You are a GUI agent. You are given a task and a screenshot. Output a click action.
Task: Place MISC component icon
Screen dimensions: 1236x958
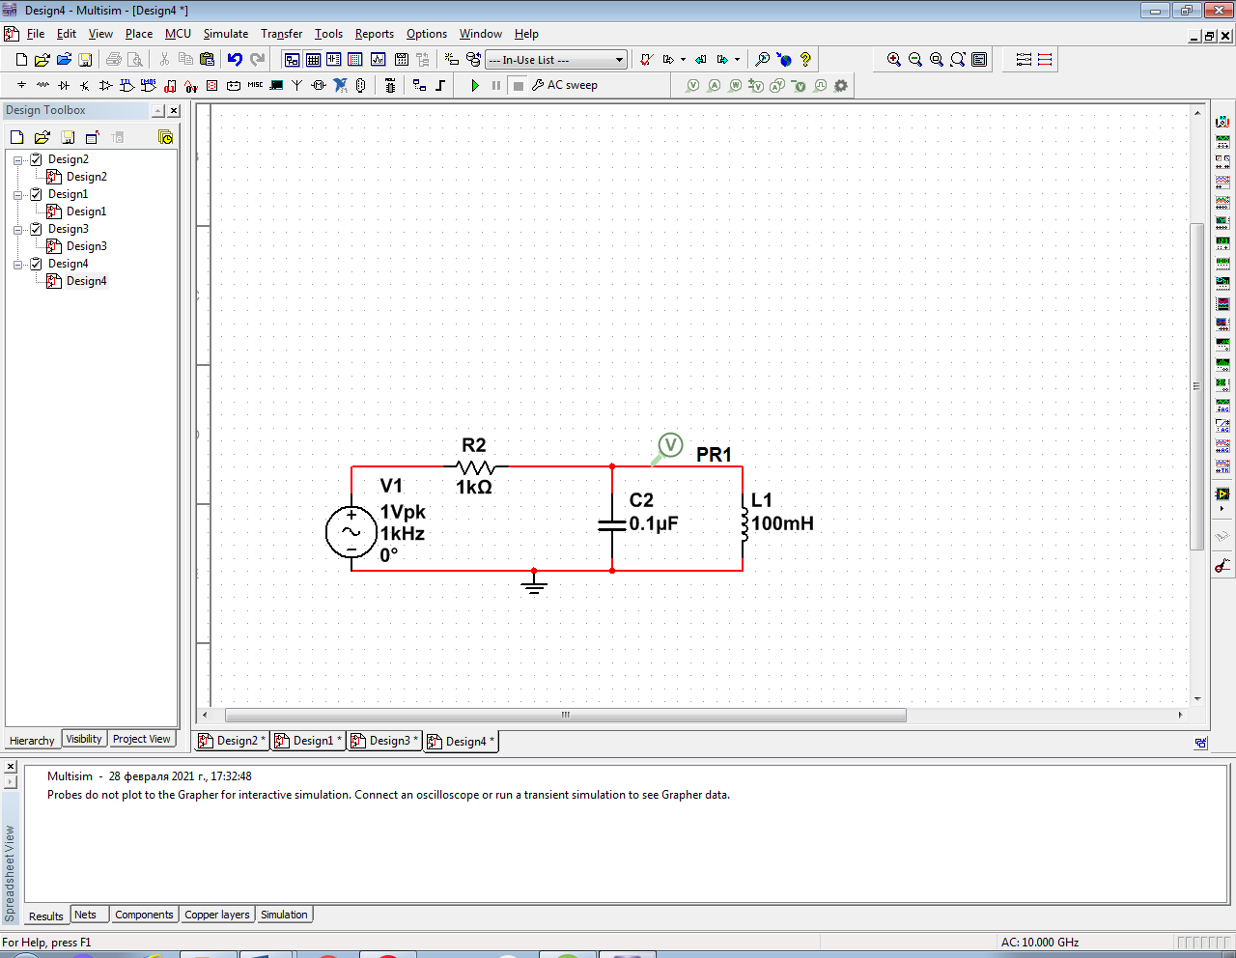tap(255, 85)
